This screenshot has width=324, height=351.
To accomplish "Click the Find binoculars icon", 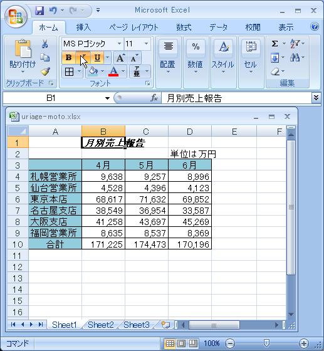I will pyautogui.click(x=295, y=58).
